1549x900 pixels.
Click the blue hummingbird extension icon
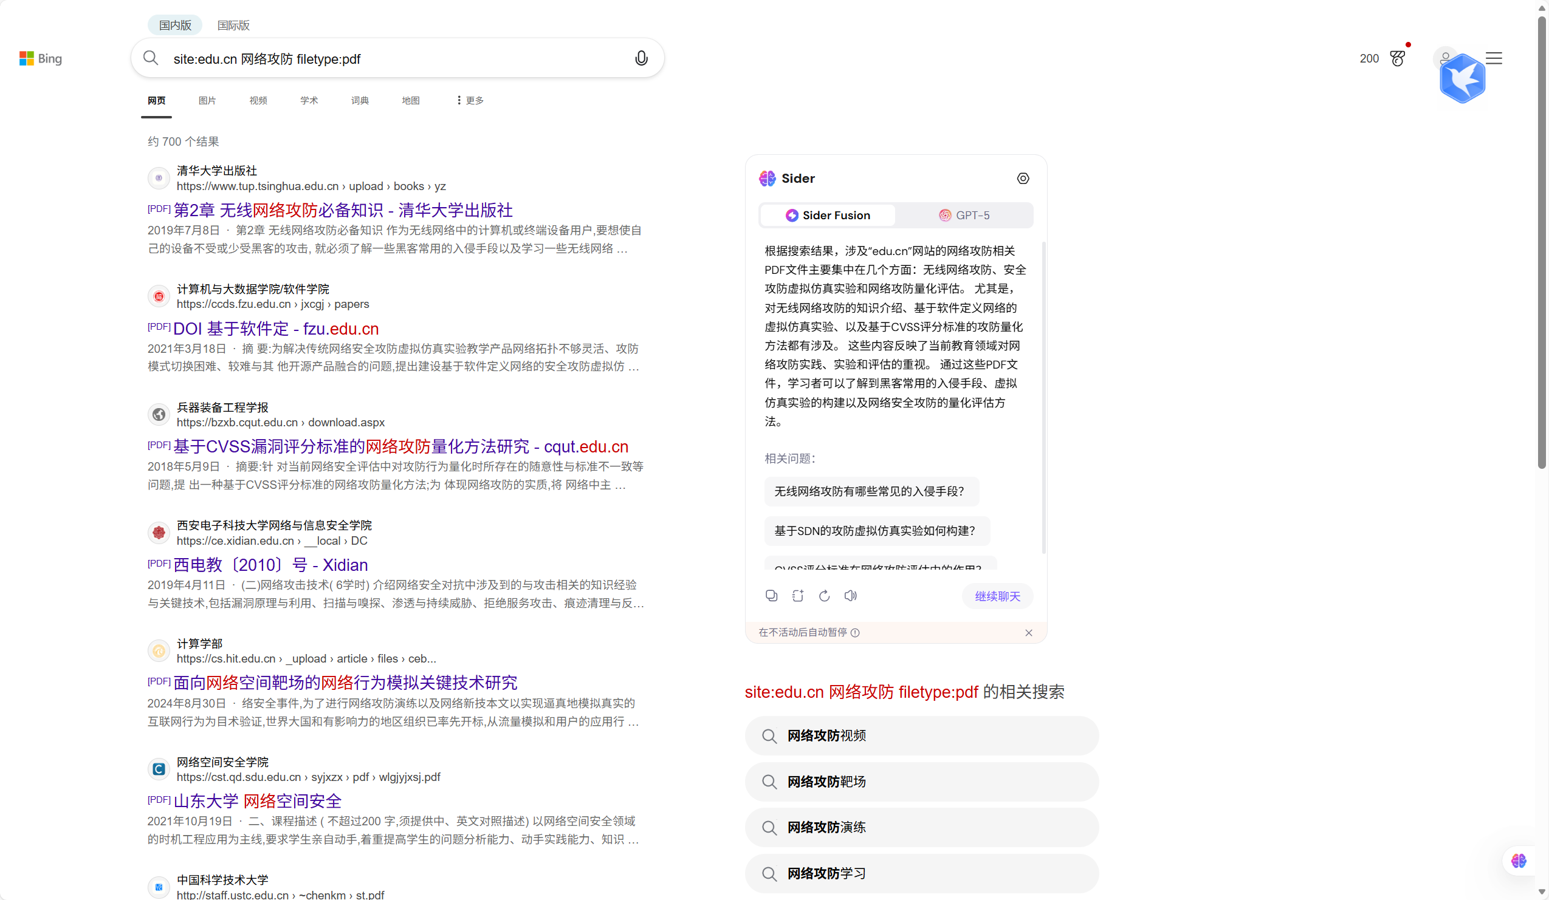click(x=1461, y=77)
